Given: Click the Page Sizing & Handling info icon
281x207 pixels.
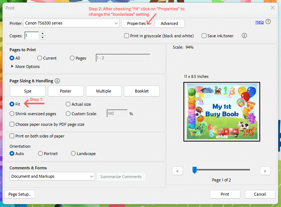Looking at the screenshot, I should (57, 81).
